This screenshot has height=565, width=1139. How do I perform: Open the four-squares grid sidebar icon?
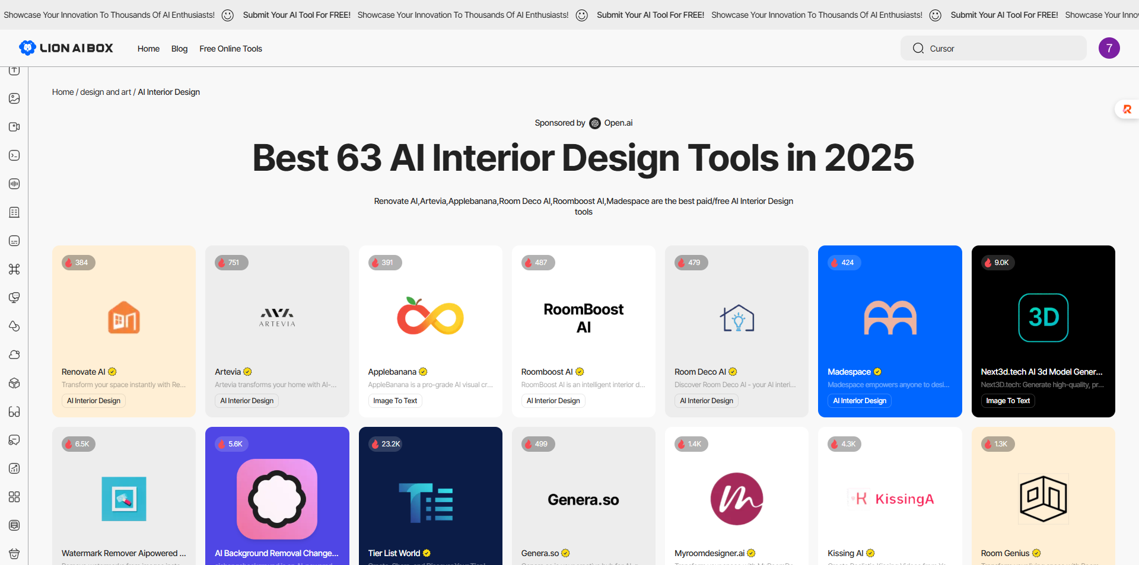click(x=14, y=497)
